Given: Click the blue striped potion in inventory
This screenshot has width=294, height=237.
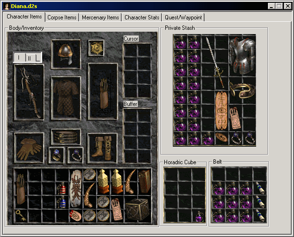Looking at the screenshot, I should [x=62, y=202].
